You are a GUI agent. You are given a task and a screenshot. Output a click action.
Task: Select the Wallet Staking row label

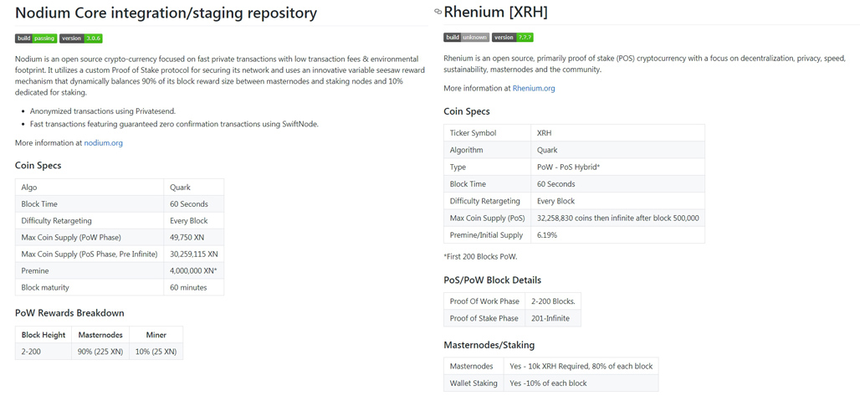474,383
